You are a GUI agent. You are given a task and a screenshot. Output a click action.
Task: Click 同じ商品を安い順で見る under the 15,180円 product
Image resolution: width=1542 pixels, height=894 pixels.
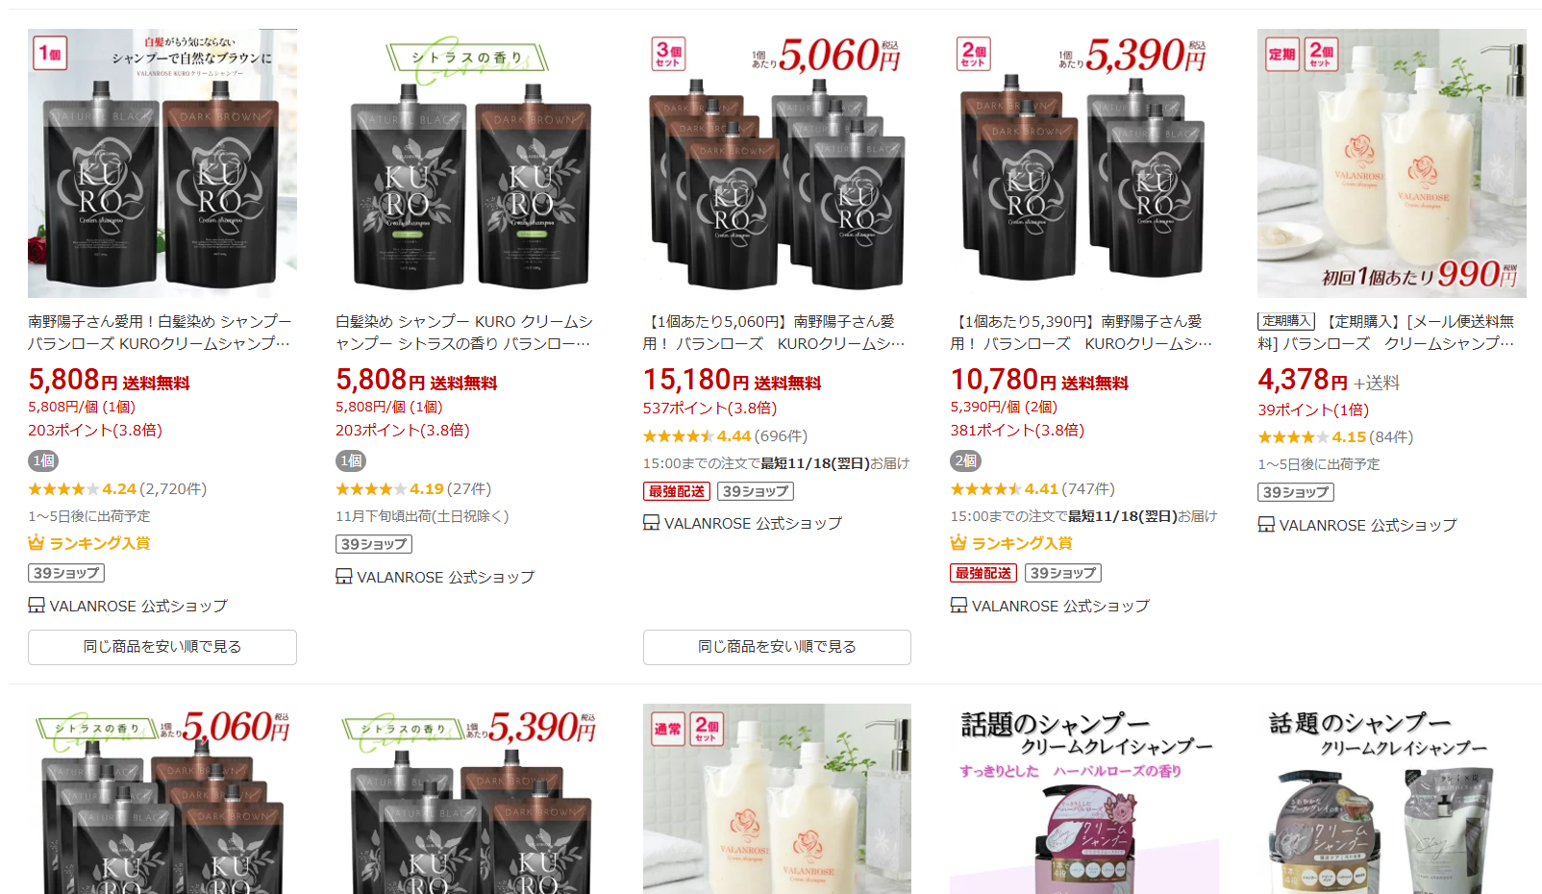click(777, 647)
